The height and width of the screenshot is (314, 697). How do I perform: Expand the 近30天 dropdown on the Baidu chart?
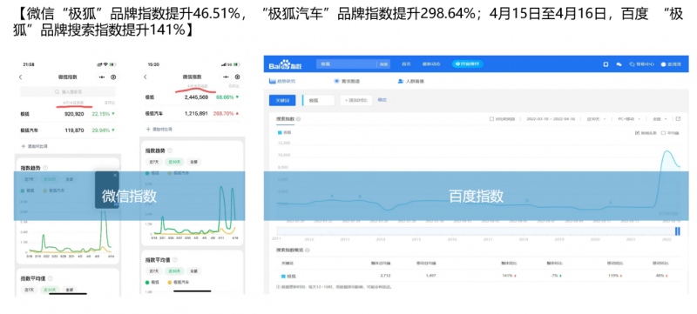(595, 119)
